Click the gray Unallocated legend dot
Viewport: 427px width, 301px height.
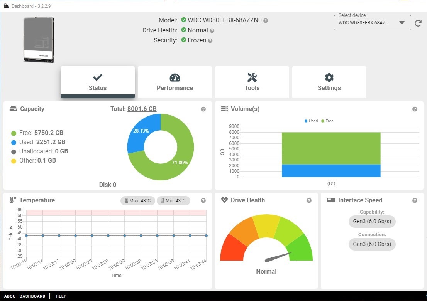point(14,152)
